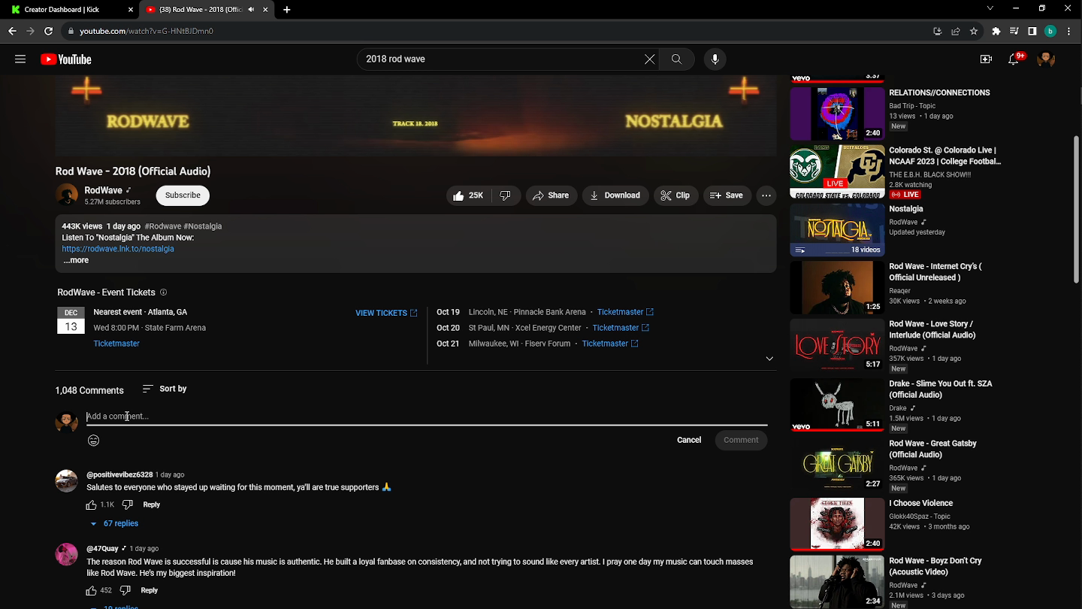Open the rodwave.lnk.to/nostalgia link

click(118, 249)
